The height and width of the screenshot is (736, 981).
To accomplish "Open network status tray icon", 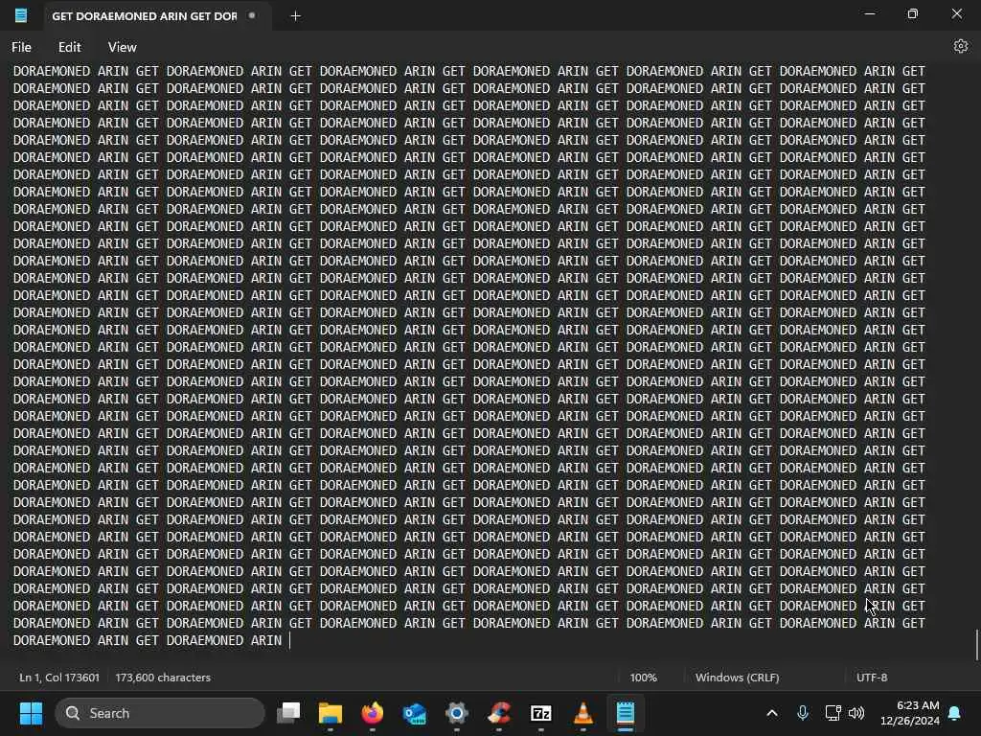I will 833,713.
